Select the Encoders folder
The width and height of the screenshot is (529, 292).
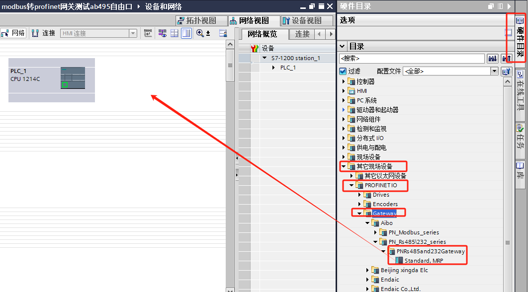pyautogui.click(x=385, y=204)
